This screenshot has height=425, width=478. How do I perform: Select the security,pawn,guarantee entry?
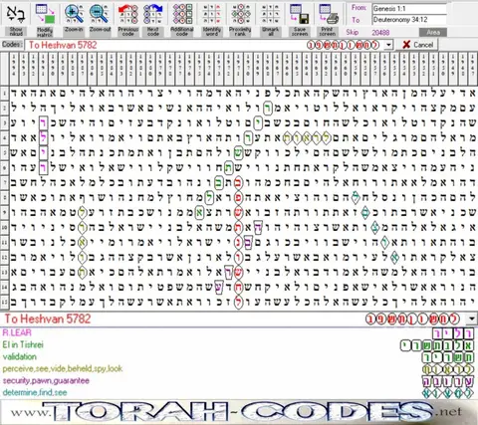tap(46, 380)
